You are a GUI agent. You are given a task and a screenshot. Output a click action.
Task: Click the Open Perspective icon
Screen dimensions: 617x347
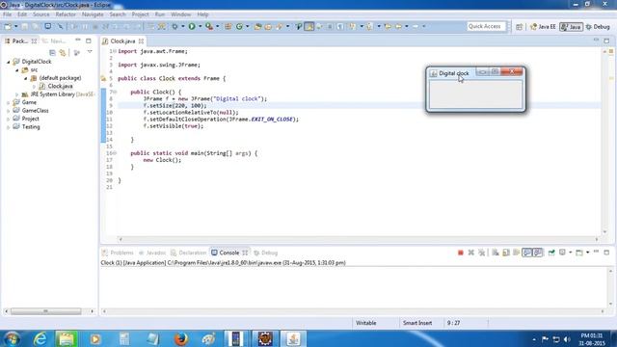[519, 27]
